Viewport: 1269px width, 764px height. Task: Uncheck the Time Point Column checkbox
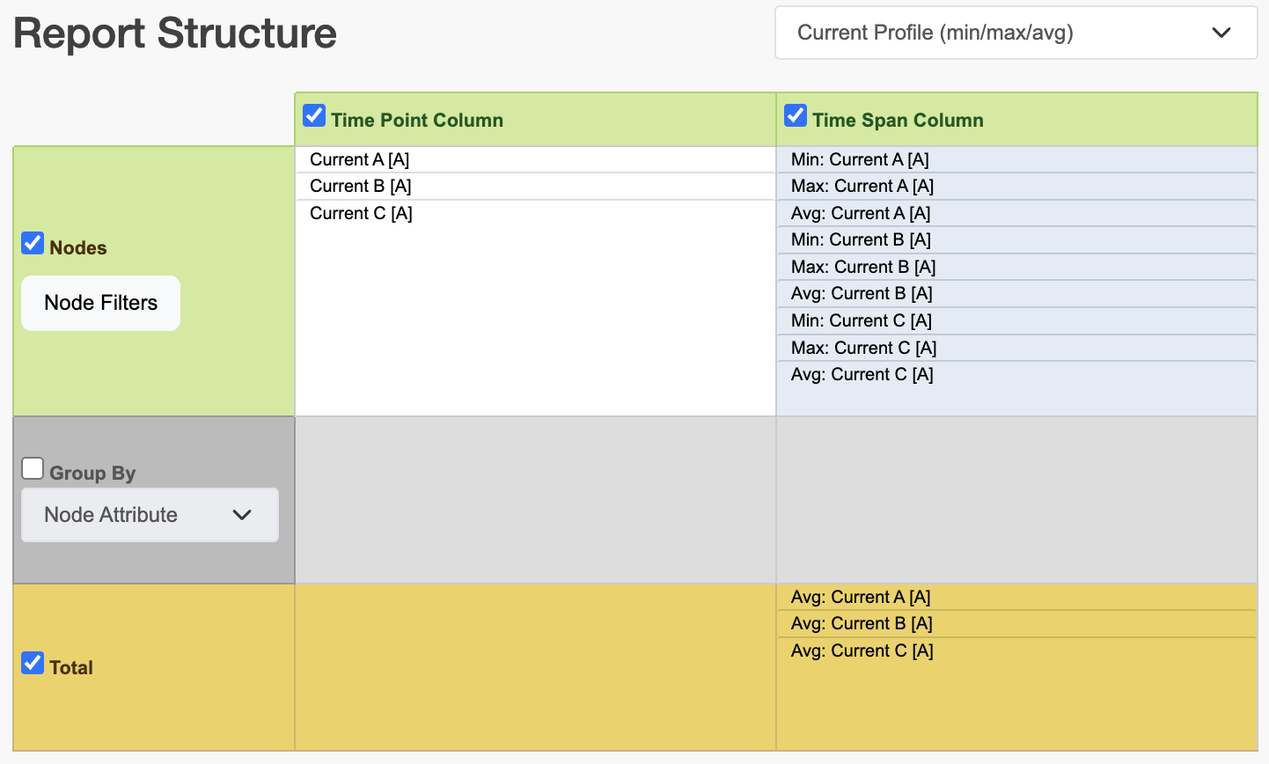[x=314, y=114]
